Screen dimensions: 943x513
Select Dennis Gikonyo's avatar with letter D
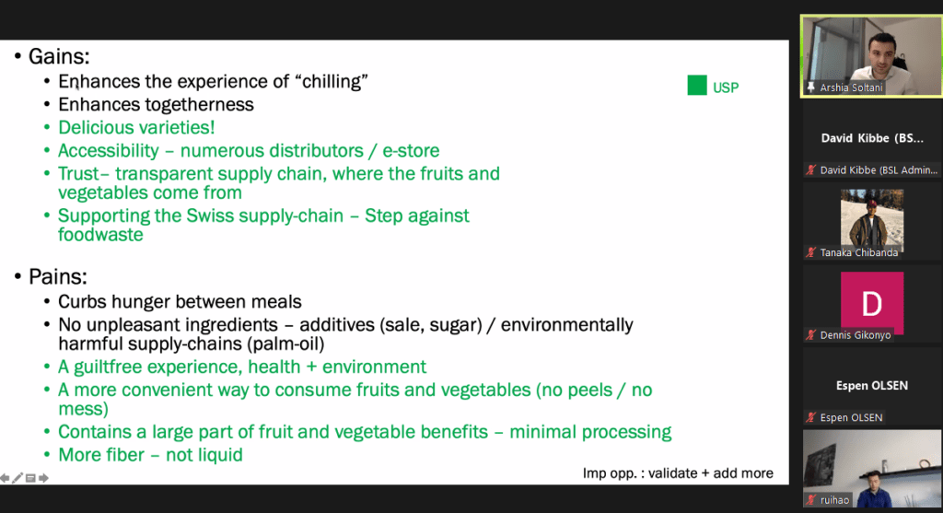click(x=871, y=302)
